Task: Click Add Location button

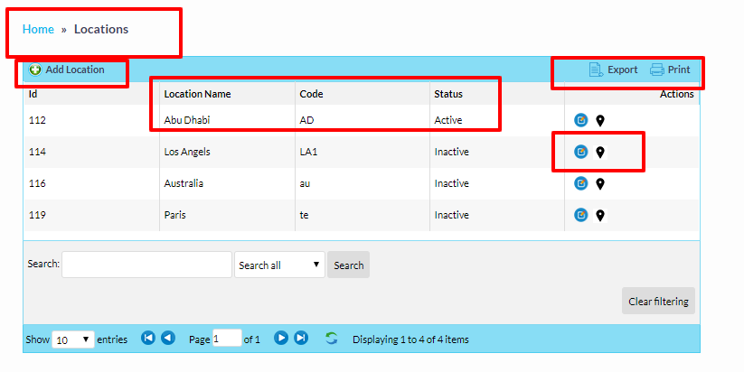Action: 68,70
